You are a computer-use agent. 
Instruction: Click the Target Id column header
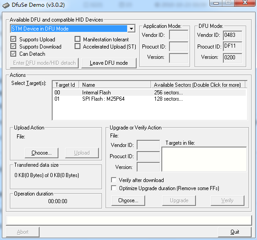click(66, 85)
